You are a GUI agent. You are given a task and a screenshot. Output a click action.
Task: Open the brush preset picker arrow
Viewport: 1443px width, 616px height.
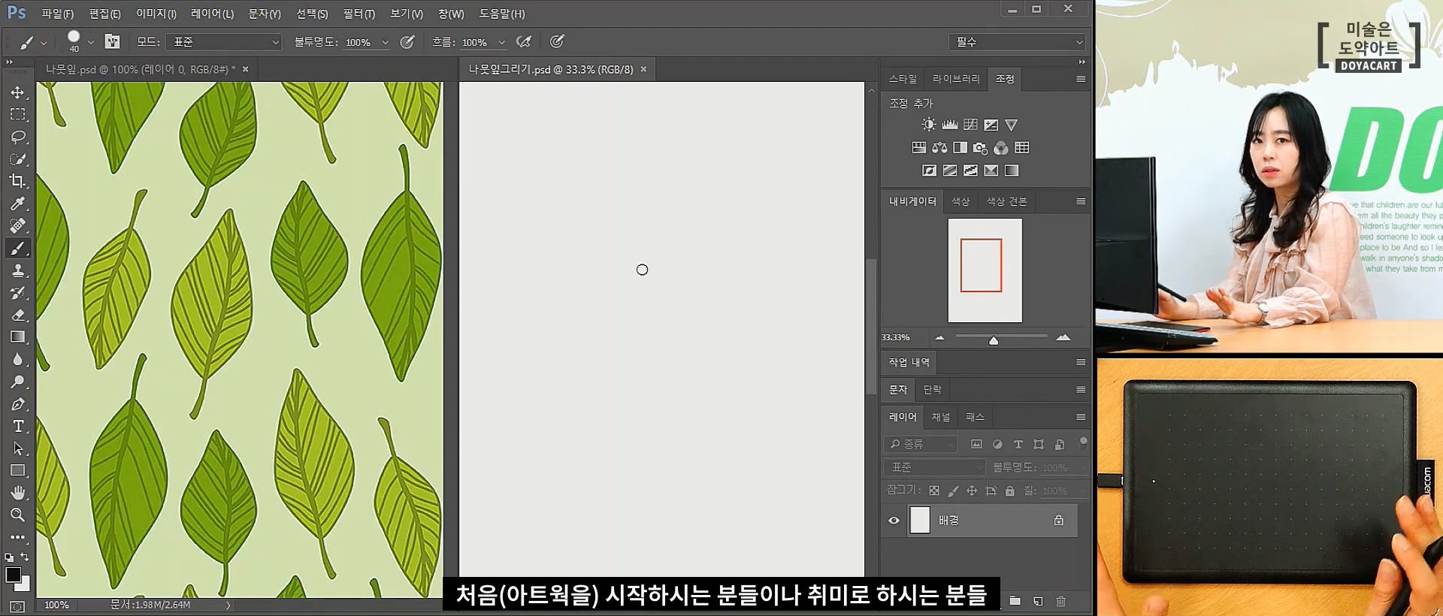[90, 43]
